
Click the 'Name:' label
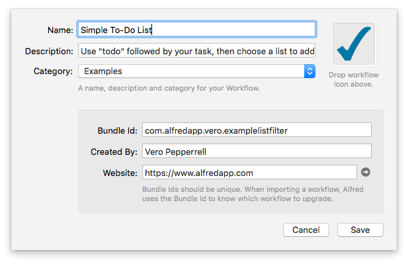pyautogui.click(x=60, y=30)
